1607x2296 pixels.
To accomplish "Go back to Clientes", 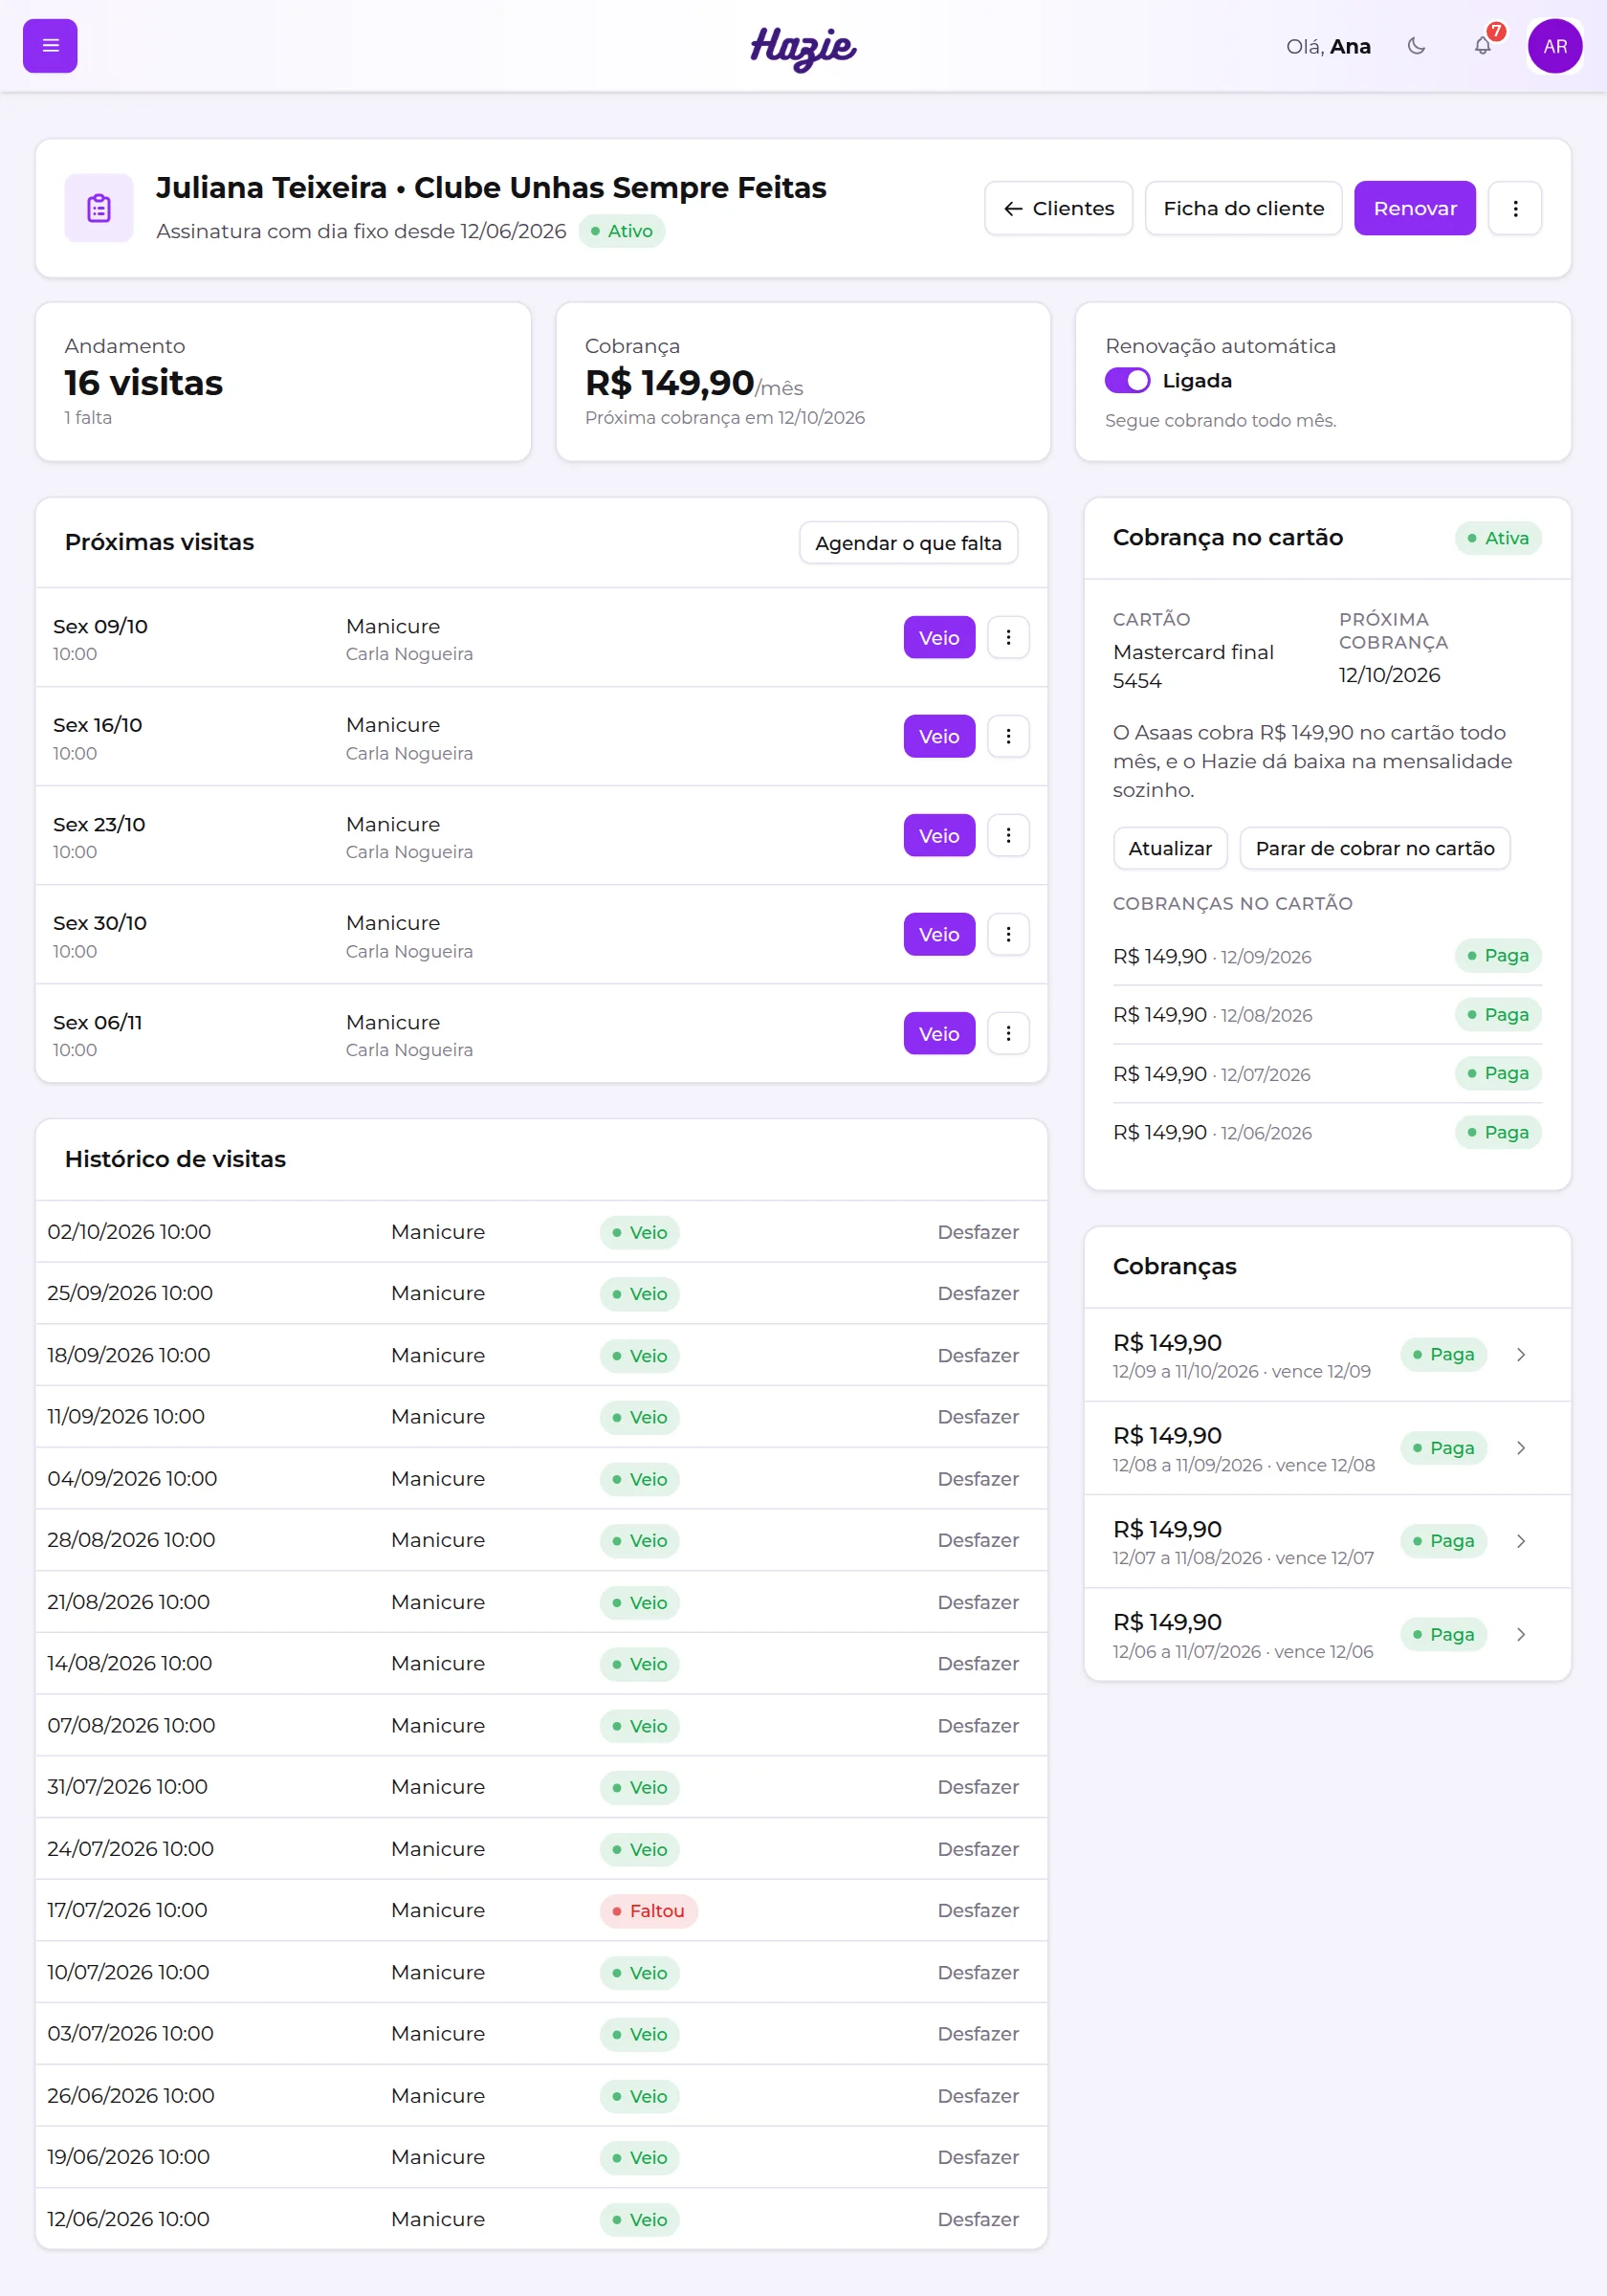I will [1058, 208].
